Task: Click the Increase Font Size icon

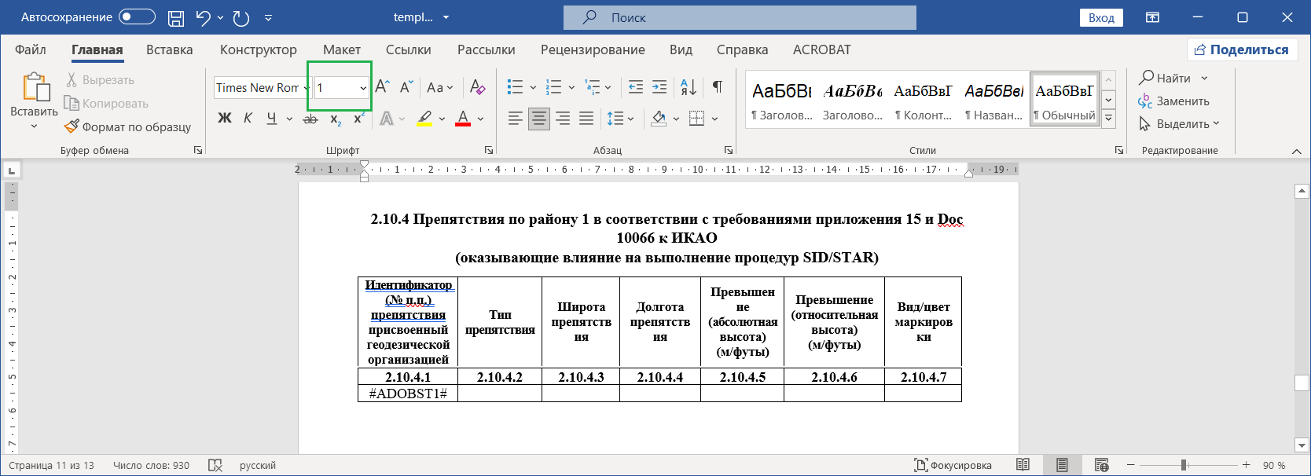Action: tap(382, 86)
